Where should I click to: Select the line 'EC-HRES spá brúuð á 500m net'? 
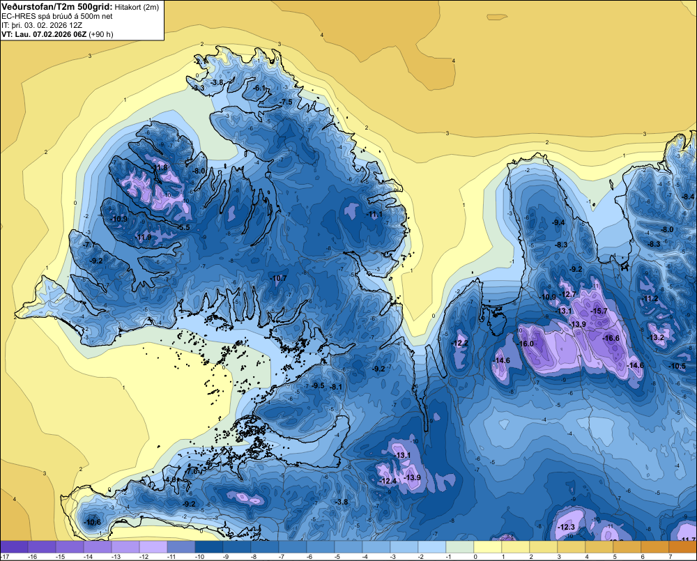click(57, 16)
